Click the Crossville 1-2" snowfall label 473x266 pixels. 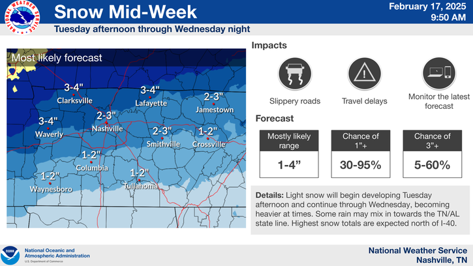(x=208, y=132)
